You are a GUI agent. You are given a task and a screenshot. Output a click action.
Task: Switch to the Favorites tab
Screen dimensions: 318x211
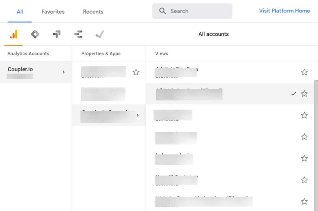click(53, 11)
